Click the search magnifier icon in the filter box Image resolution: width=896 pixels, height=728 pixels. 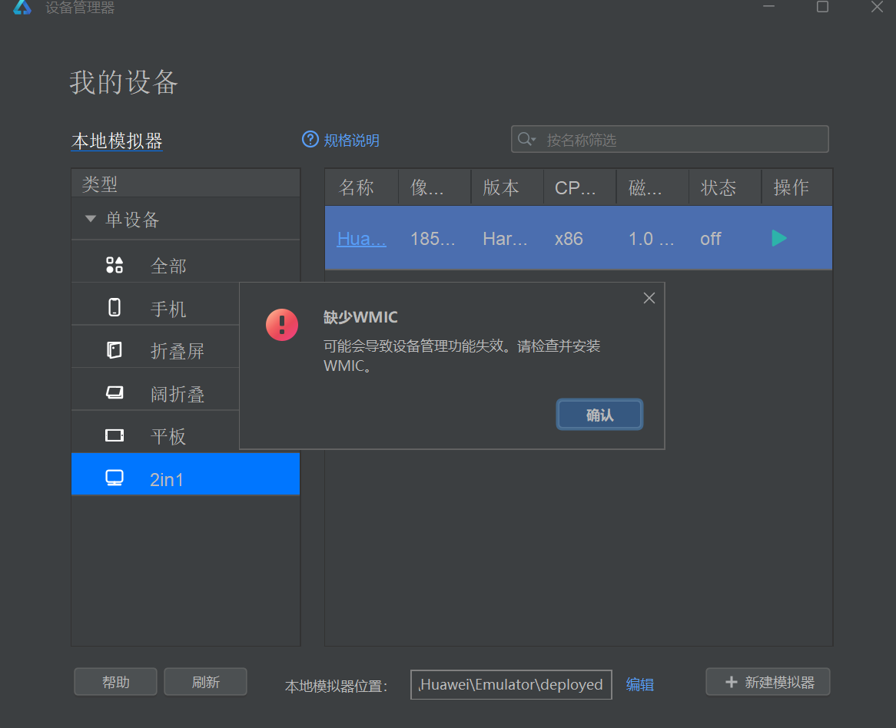click(x=523, y=139)
